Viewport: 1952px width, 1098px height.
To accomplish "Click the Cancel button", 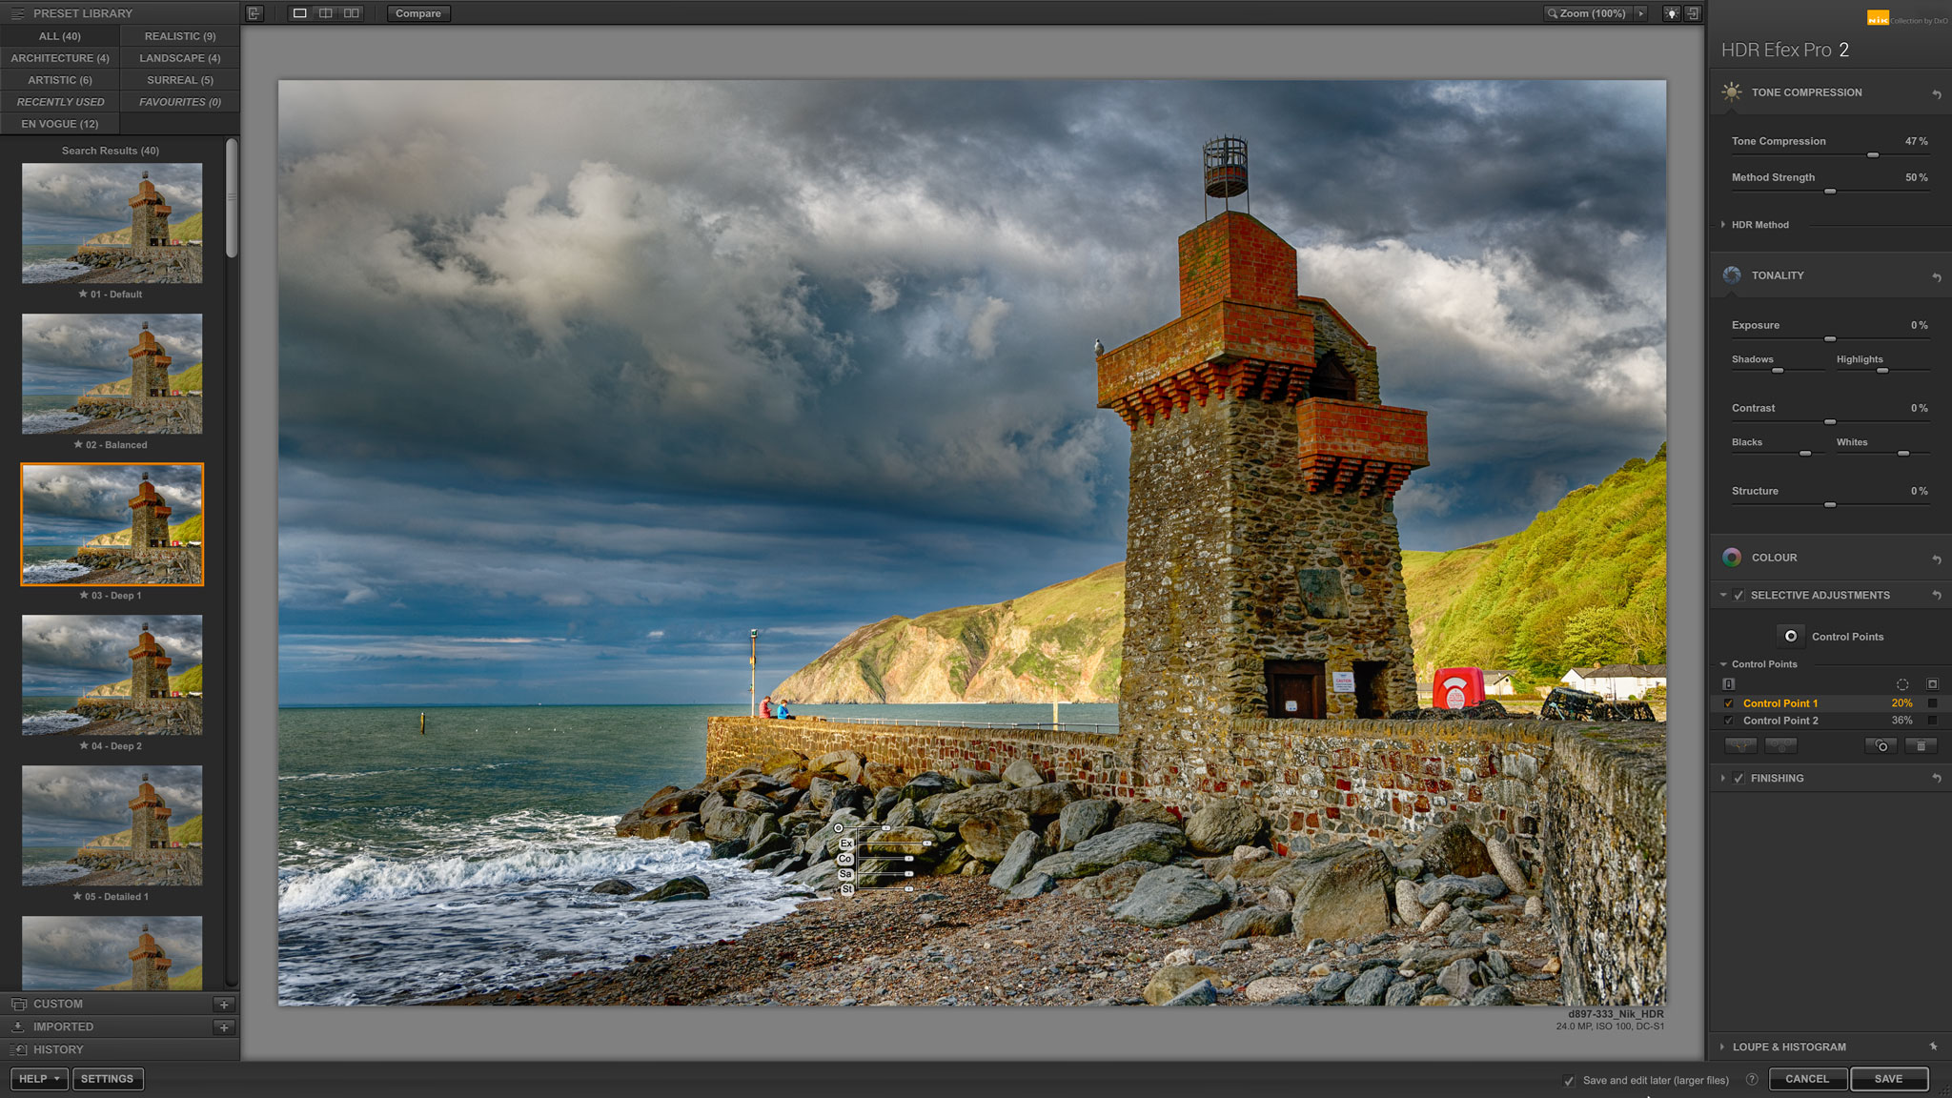I will tap(1806, 1079).
